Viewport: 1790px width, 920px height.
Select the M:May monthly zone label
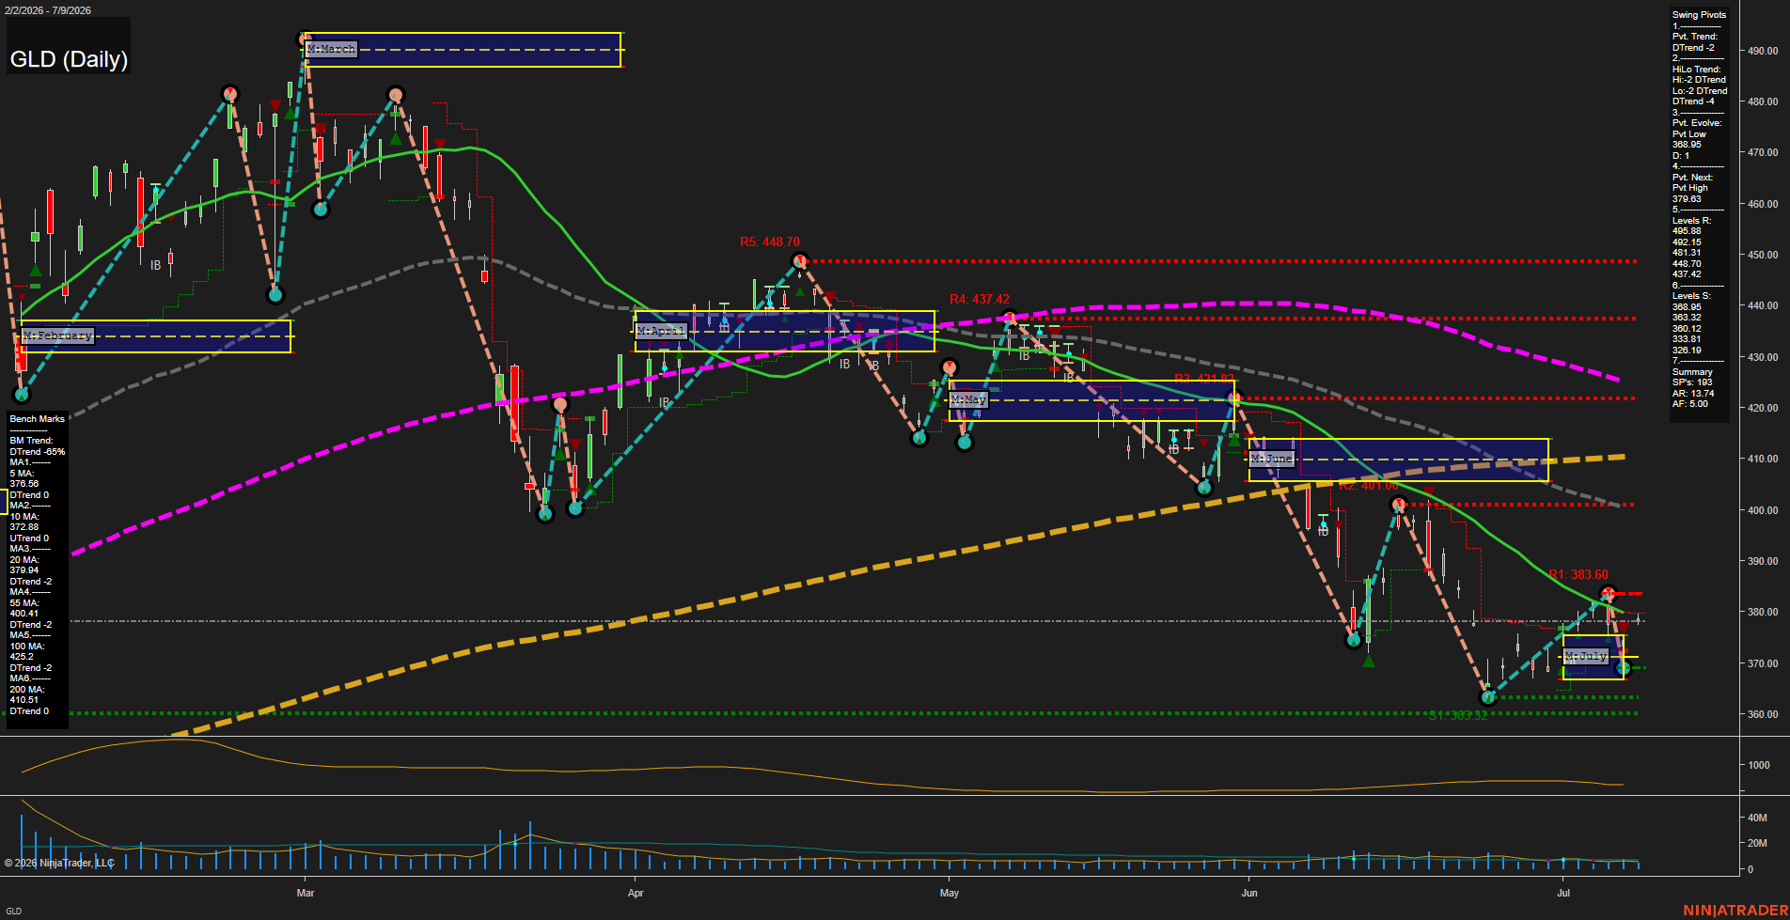[967, 399]
